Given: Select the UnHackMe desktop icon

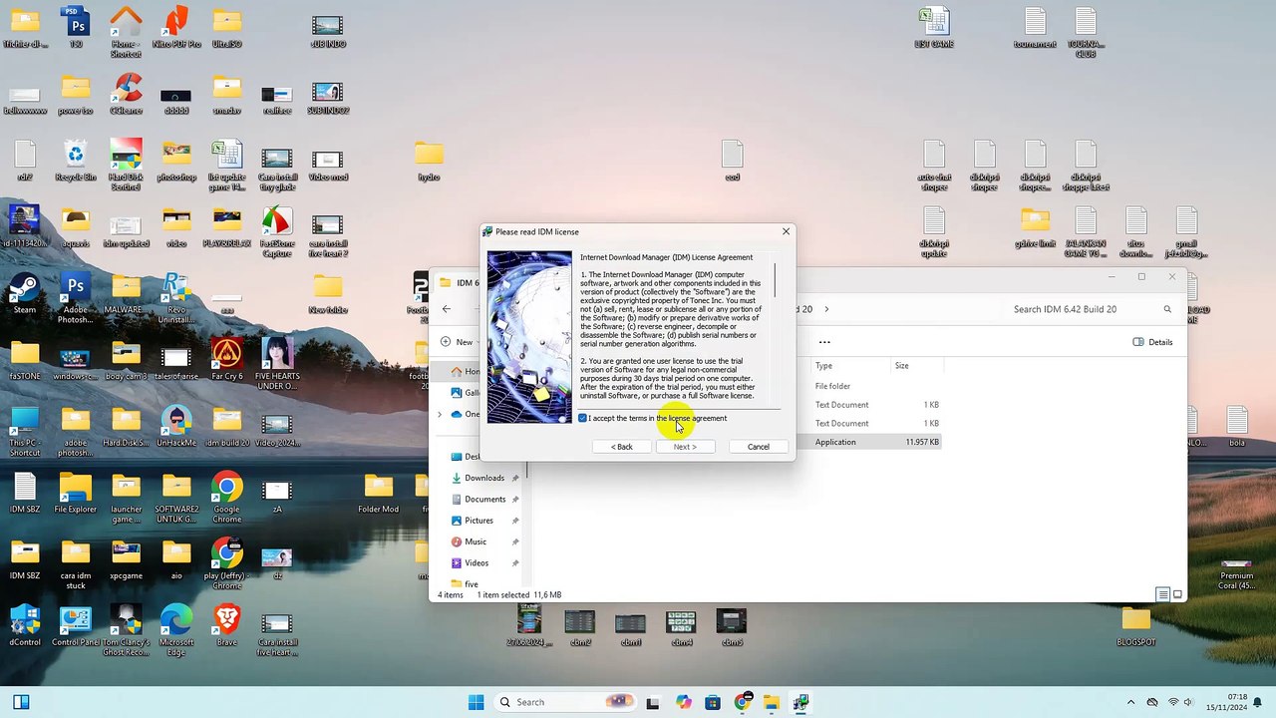Looking at the screenshot, I should 176,426.
